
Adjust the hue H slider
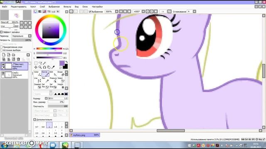click(x=49, y=49)
